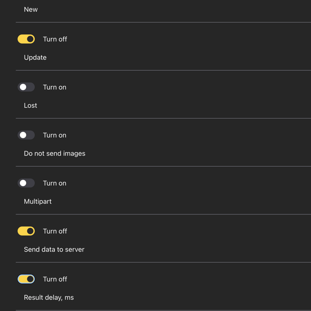Click the divider line below the Update label
Screen dimensions: 311x311
click(163, 71)
